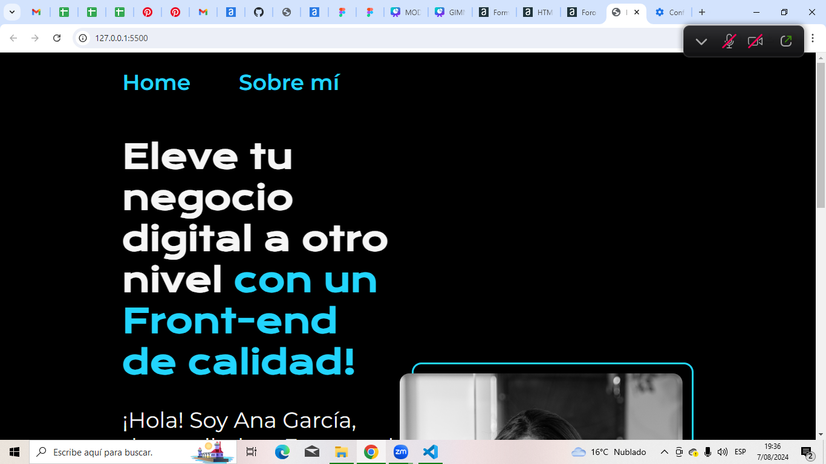Open Chrome three-dot menu
This screenshot has width=826, height=464.
pyautogui.click(x=813, y=38)
